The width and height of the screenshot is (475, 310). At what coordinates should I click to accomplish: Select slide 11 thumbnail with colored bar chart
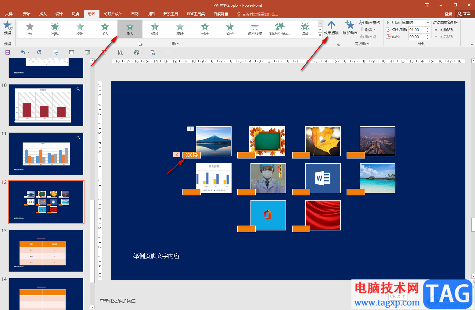(46, 154)
